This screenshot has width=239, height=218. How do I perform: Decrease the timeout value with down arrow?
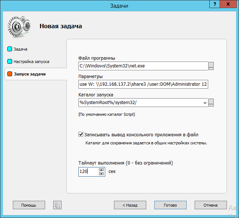(102, 174)
